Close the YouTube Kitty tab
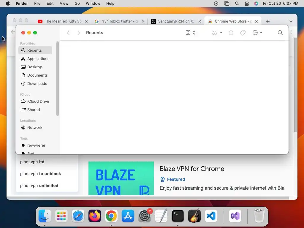This screenshot has height=228, width=304. 86,21
